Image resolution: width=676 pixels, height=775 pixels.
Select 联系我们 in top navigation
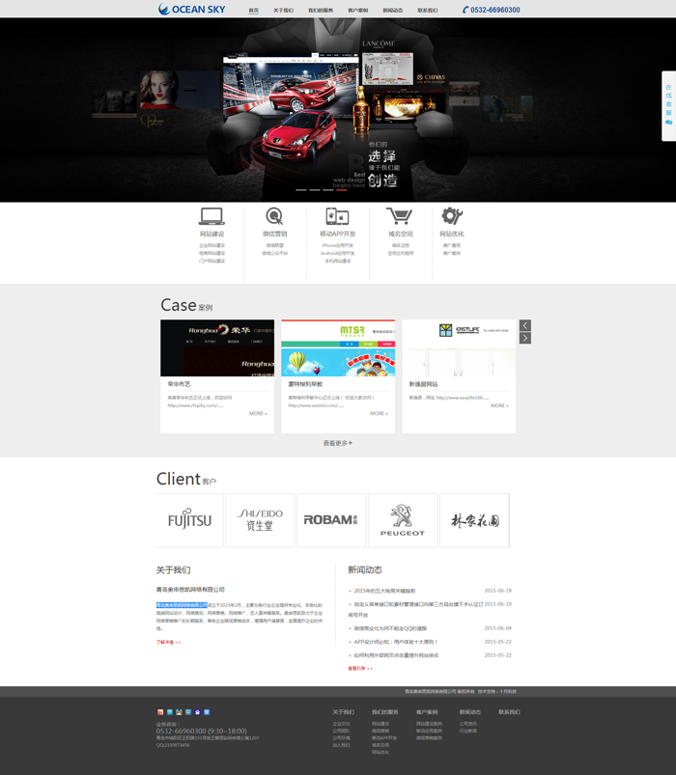tap(427, 11)
